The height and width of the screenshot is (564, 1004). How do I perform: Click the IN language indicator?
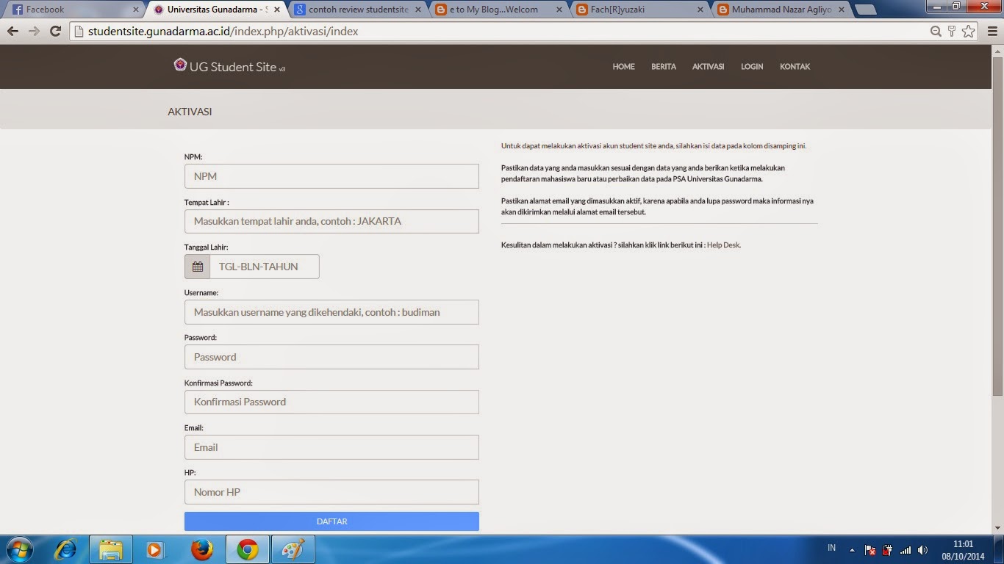(x=832, y=548)
